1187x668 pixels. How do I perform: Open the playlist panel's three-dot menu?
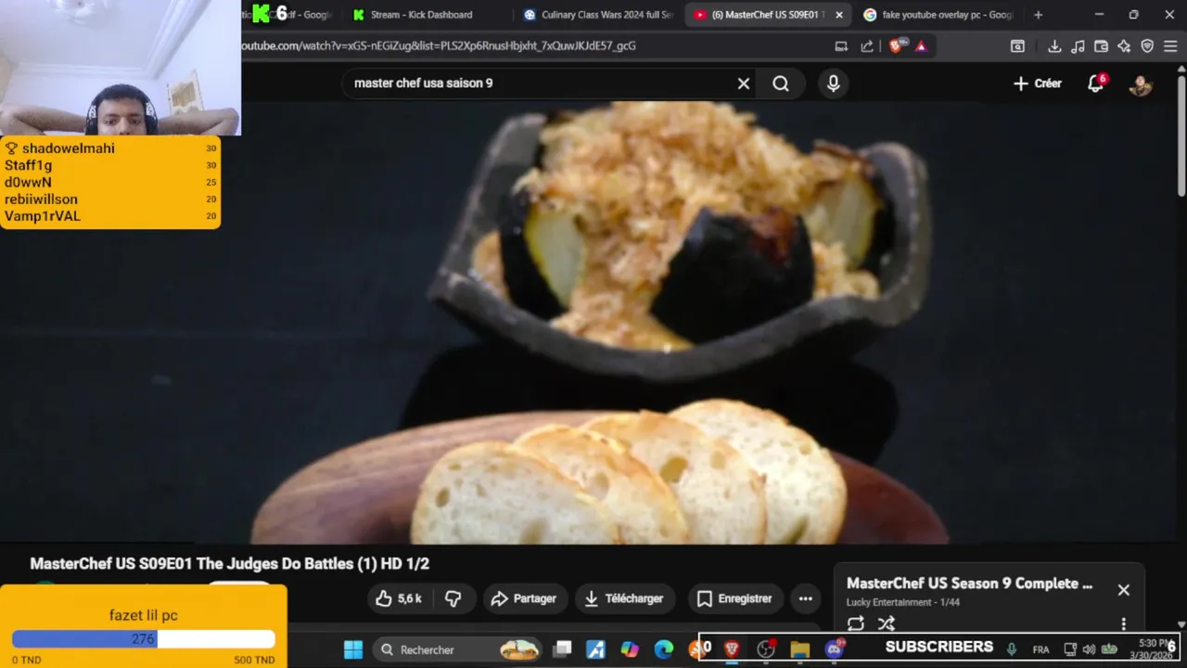click(1123, 623)
